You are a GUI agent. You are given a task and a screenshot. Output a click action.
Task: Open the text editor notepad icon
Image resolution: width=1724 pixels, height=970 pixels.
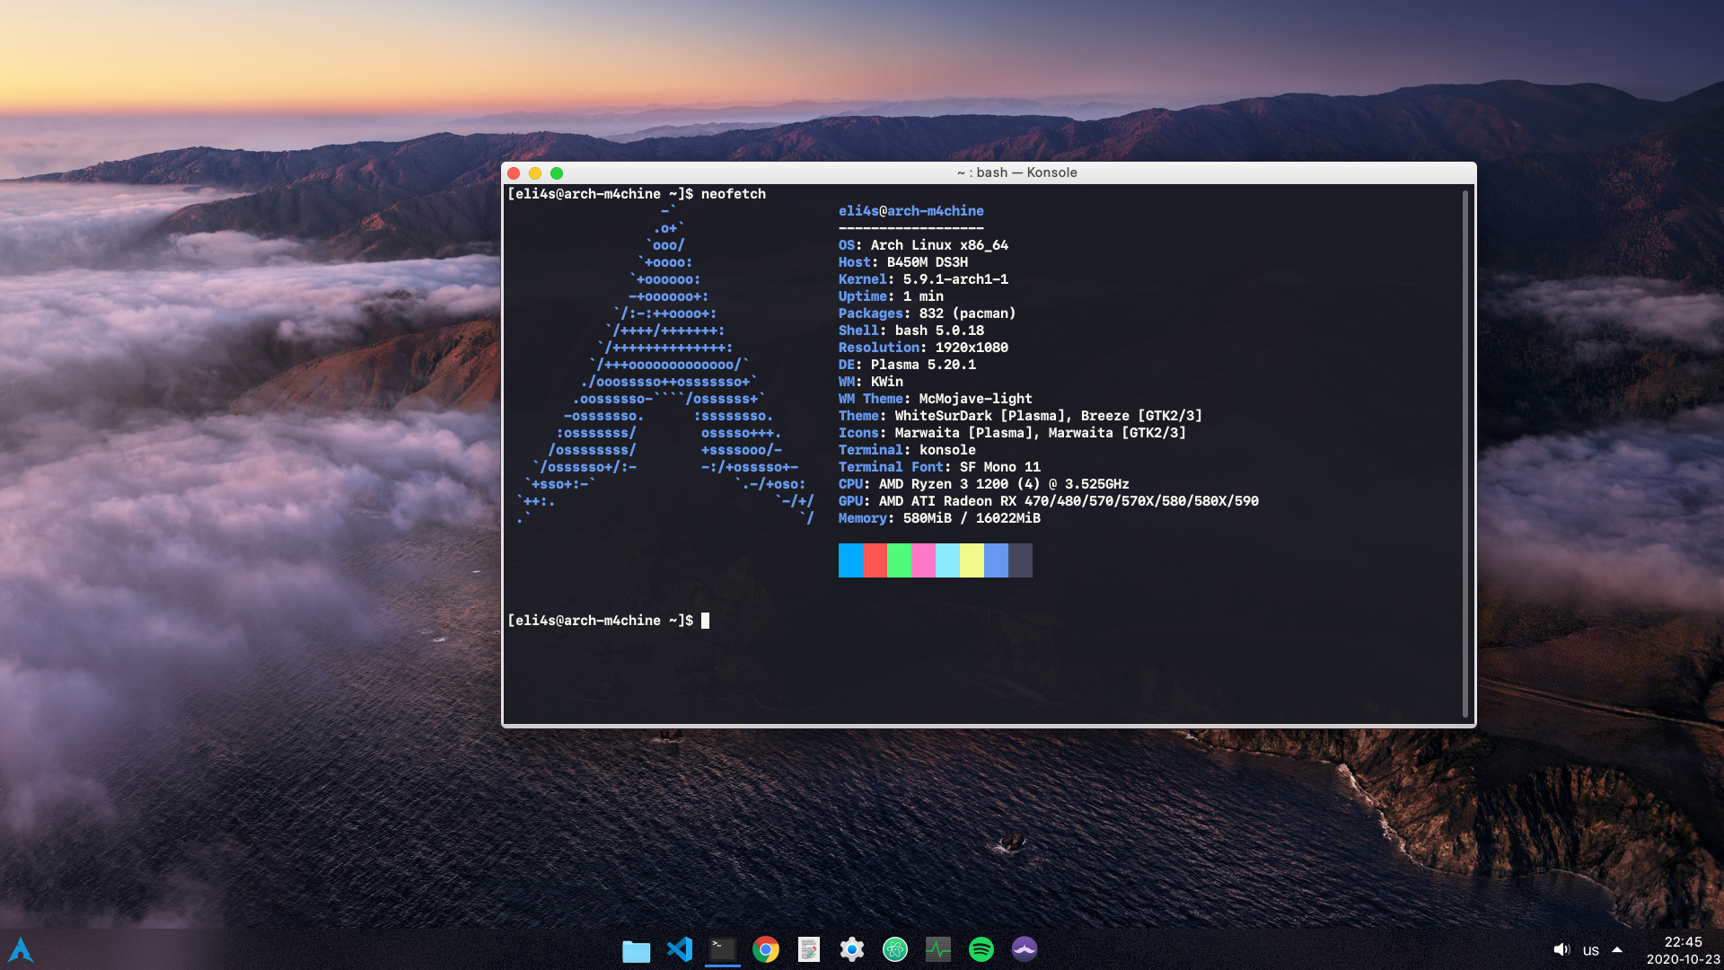point(809,949)
